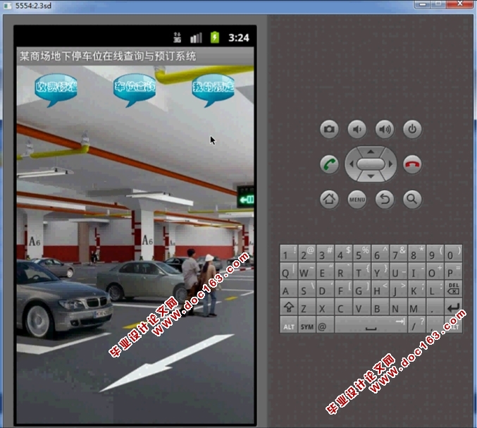Click the emulator Home button
The height and width of the screenshot is (428, 477).
click(329, 200)
